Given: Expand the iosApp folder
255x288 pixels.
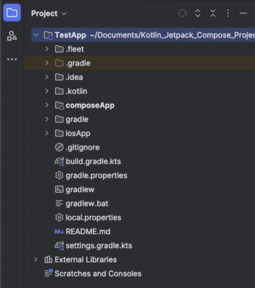Looking at the screenshot, I should [x=46, y=133].
